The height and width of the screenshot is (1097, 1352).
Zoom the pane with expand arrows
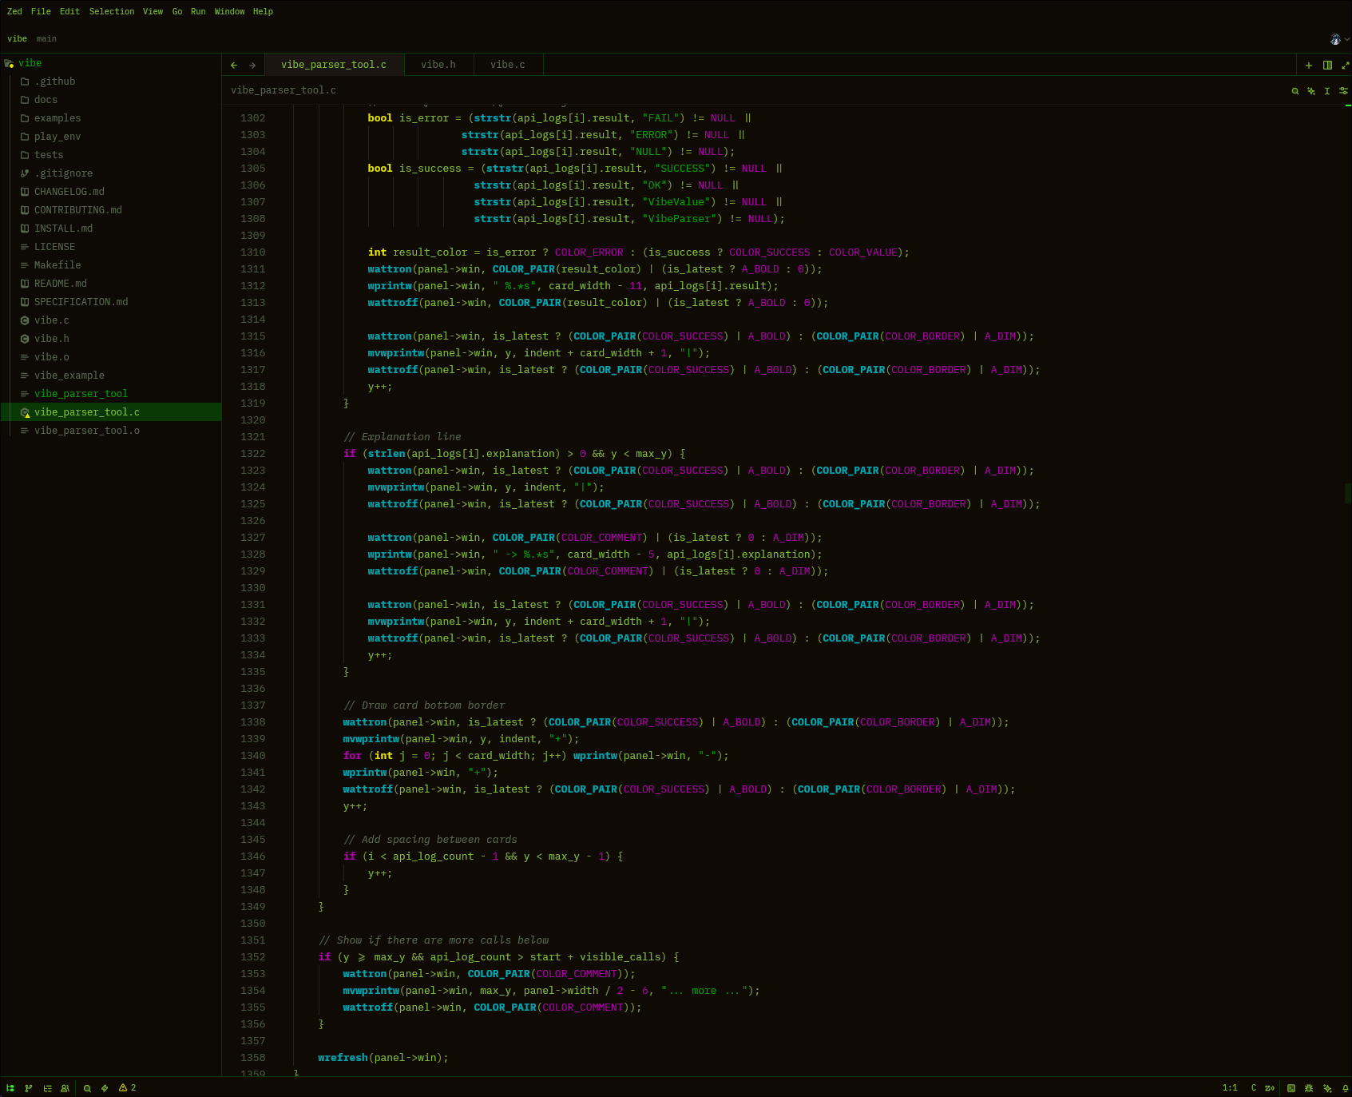pyautogui.click(x=1345, y=66)
